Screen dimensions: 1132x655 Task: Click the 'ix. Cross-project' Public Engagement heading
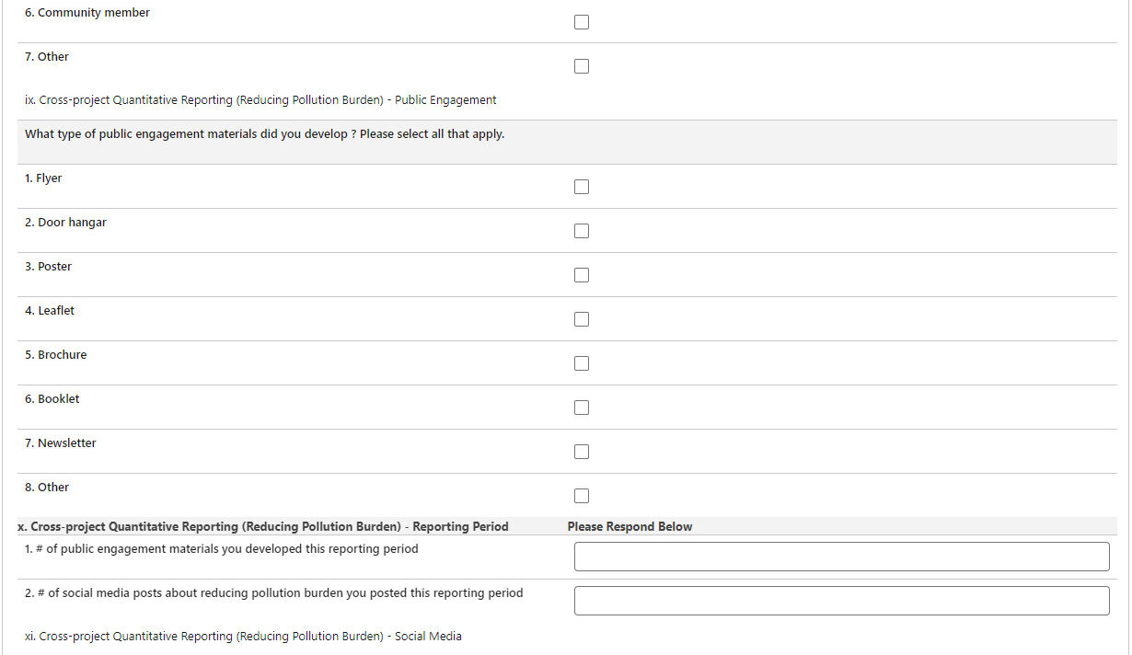click(x=260, y=100)
